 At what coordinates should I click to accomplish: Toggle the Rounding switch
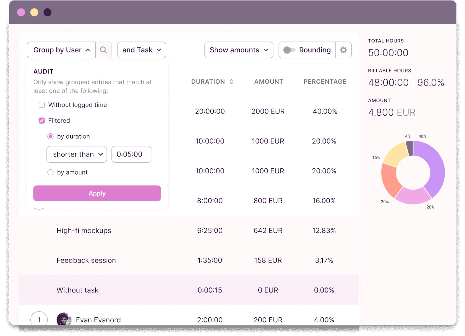289,50
